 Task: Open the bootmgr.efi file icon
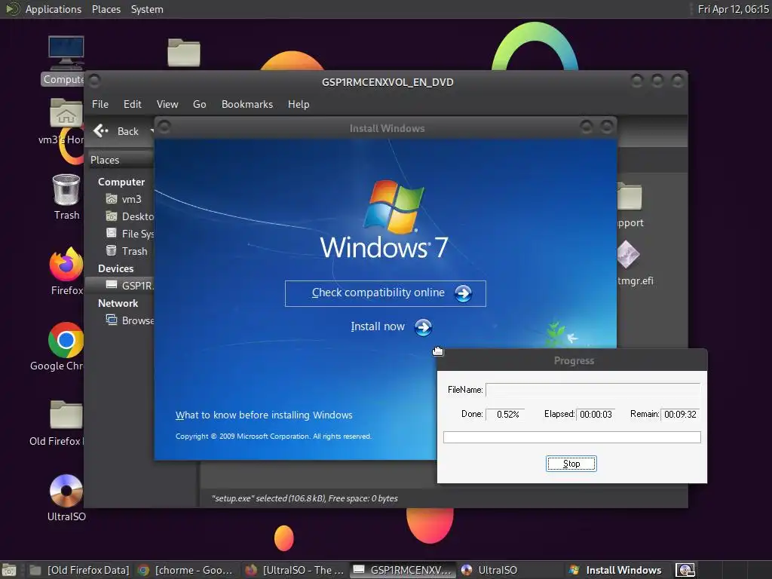tap(628, 255)
